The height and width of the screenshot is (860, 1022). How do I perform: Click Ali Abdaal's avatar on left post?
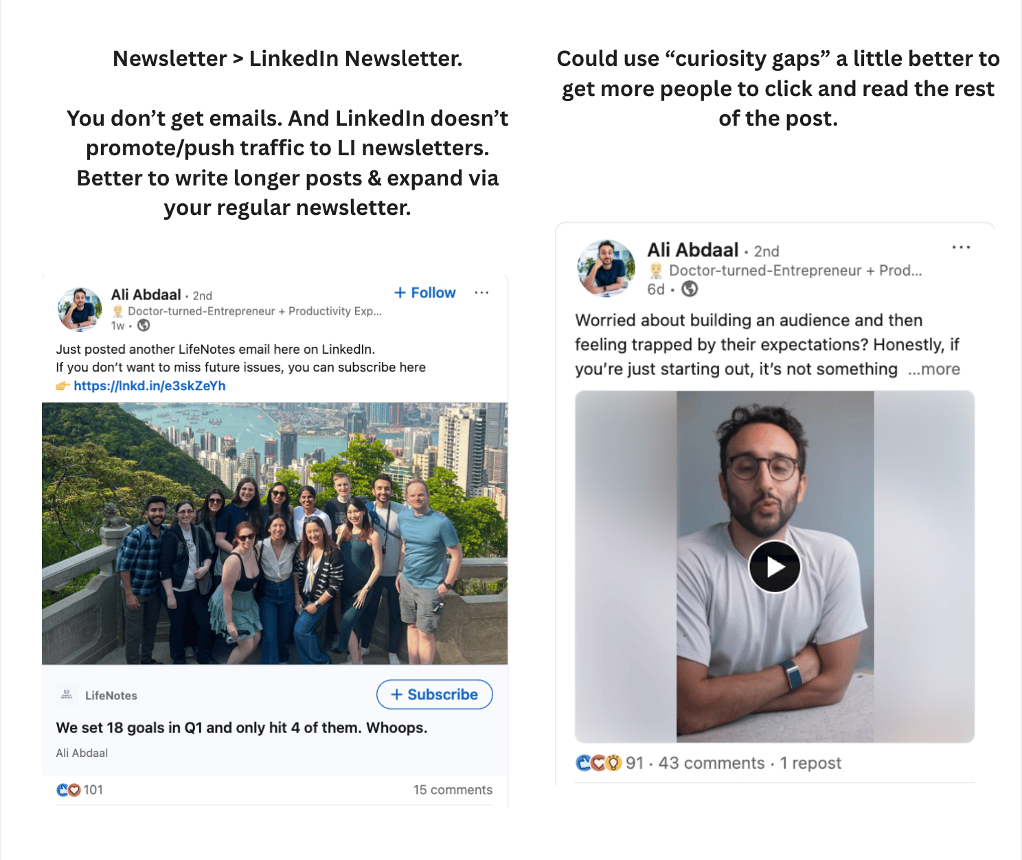80,309
